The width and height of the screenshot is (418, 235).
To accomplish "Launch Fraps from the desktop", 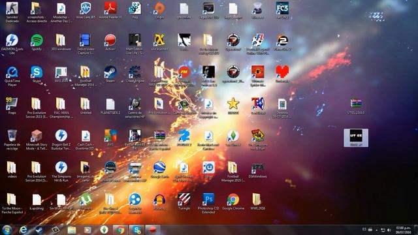I will (12, 106).
